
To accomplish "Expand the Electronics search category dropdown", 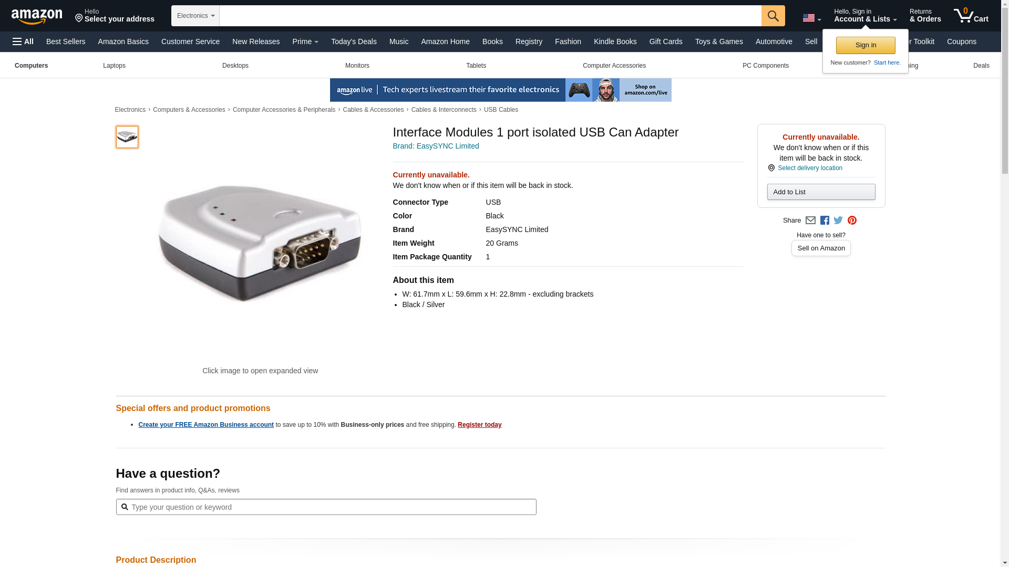I will pyautogui.click(x=195, y=16).
